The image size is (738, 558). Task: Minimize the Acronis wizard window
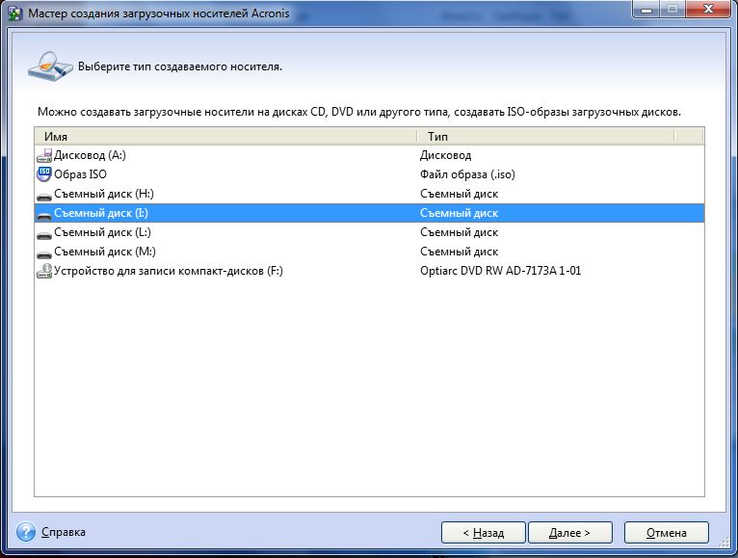[x=646, y=9]
